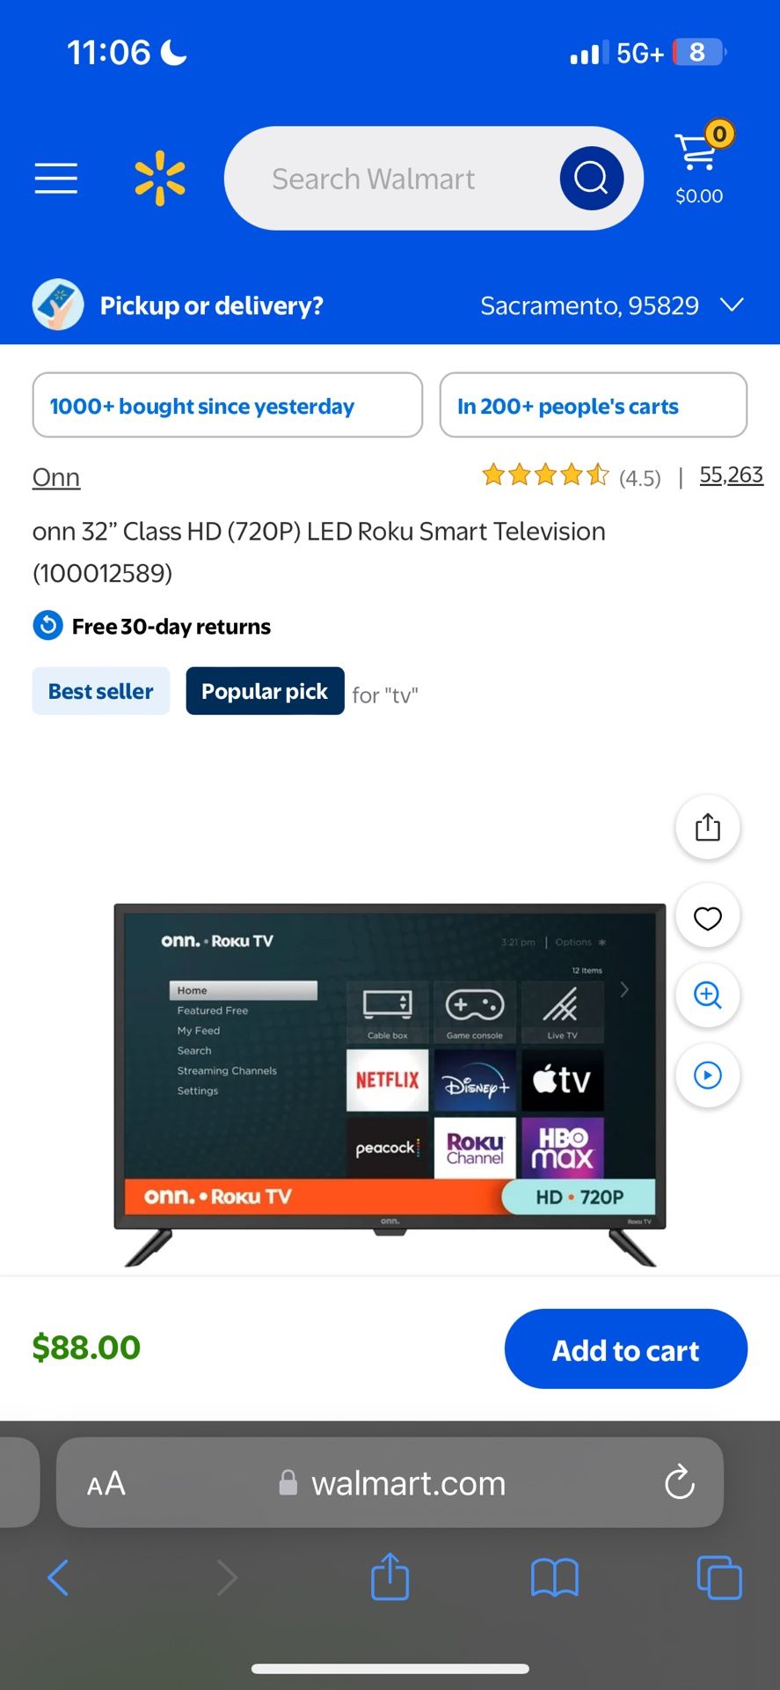Tap the Walmart spark logo

[160, 178]
